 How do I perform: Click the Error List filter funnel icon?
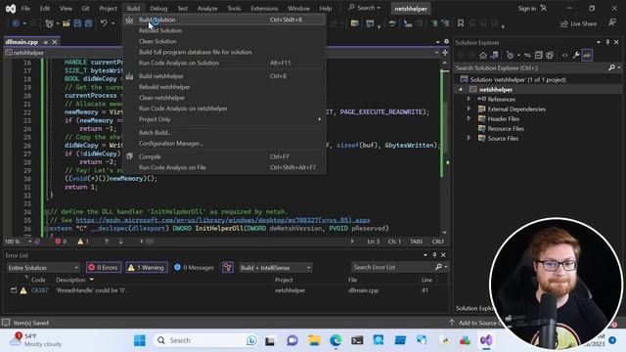(x=228, y=267)
